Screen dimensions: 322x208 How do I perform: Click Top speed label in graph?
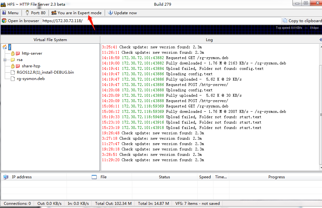pyautogui.click(x=289, y=28)
